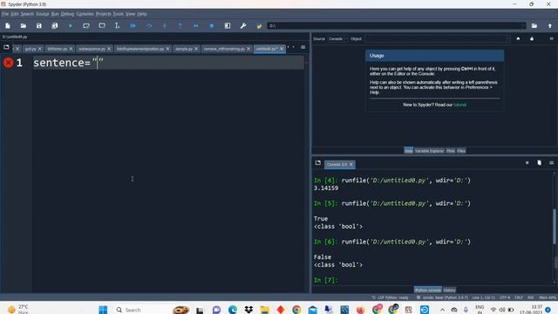Stop debugging with the blue square icon

click(211, 25)
